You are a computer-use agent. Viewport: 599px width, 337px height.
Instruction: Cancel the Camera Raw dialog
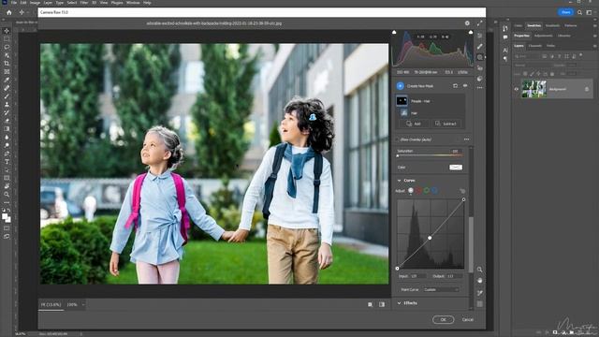[468, 319]
